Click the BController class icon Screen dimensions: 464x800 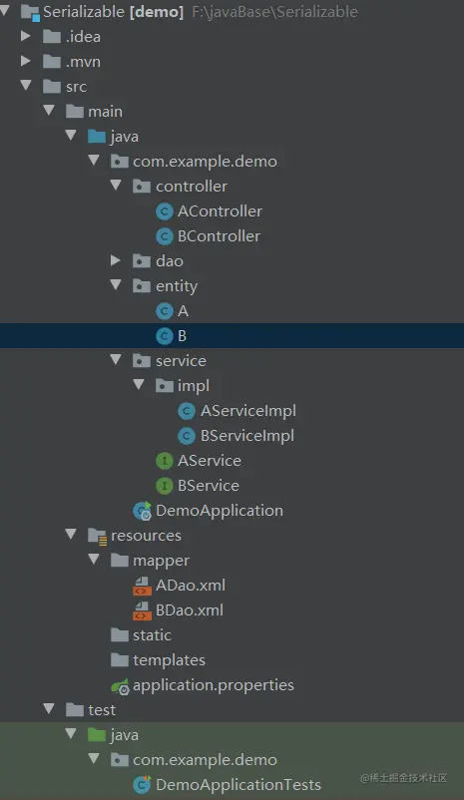pyautogui.click(x=165, y=236)
